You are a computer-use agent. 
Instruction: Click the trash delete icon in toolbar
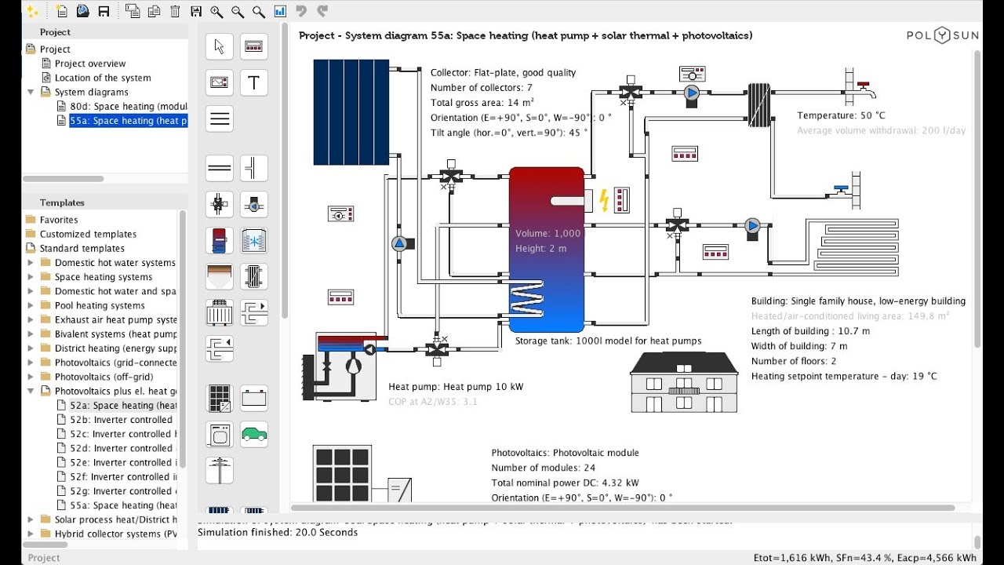pyautogui.click(x=175, y=11)
